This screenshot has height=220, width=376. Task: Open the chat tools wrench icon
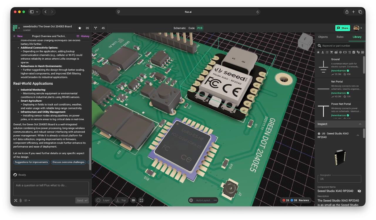click(16, 200)
